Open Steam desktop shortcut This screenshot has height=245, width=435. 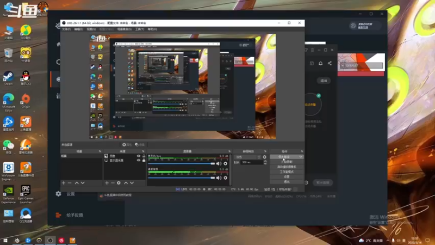pyautogui.click(x=8, y=78)
